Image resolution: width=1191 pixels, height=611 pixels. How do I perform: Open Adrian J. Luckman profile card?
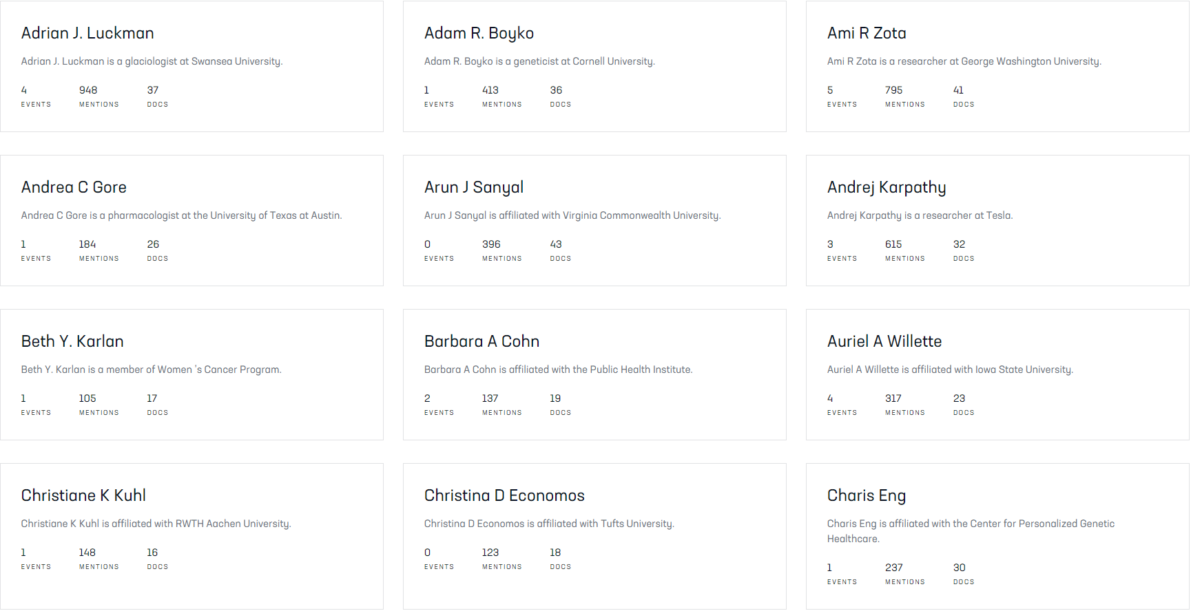(x=87, y=33)
